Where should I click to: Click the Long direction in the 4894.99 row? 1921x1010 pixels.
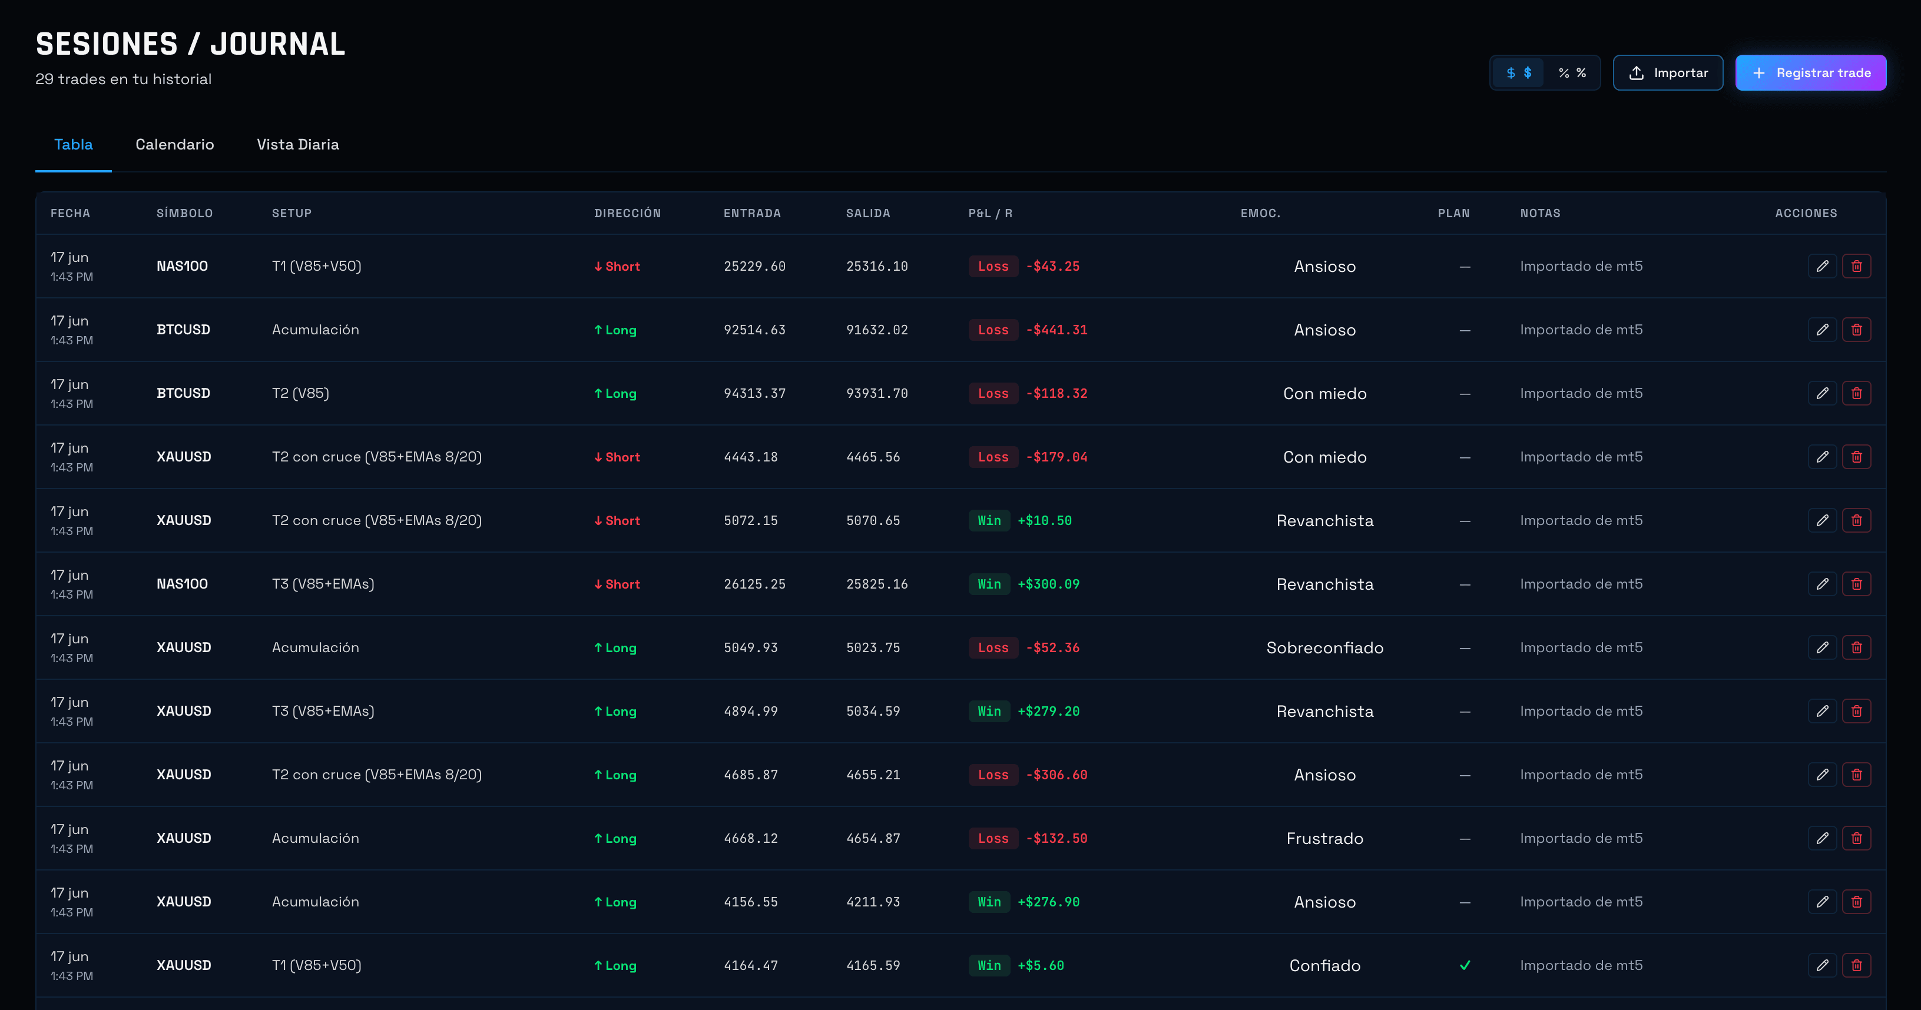(615, 711)
